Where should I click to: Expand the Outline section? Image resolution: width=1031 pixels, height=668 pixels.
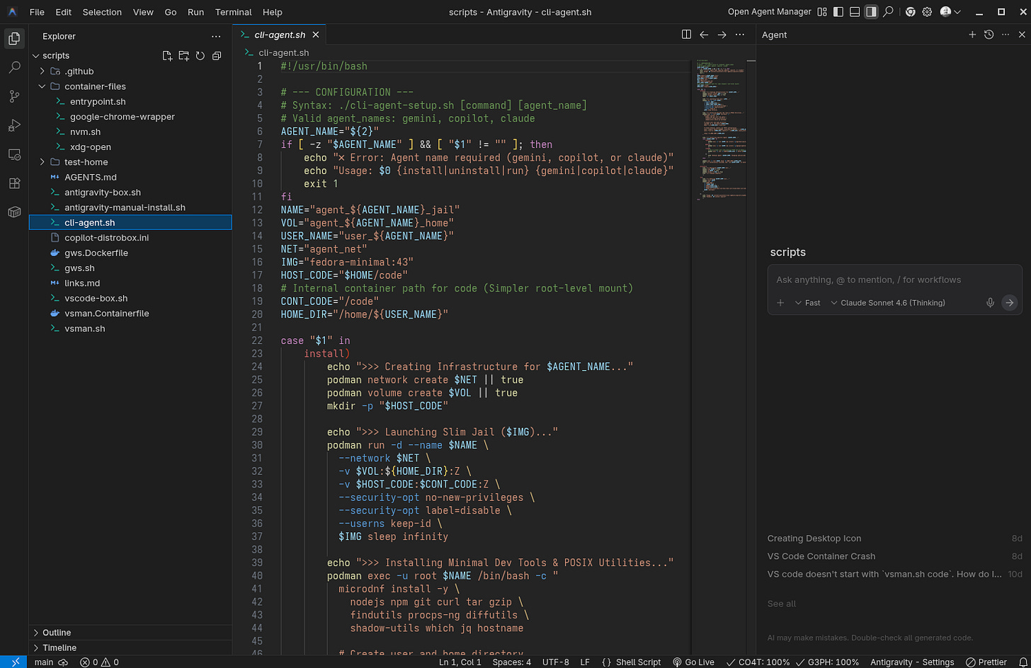57,633
